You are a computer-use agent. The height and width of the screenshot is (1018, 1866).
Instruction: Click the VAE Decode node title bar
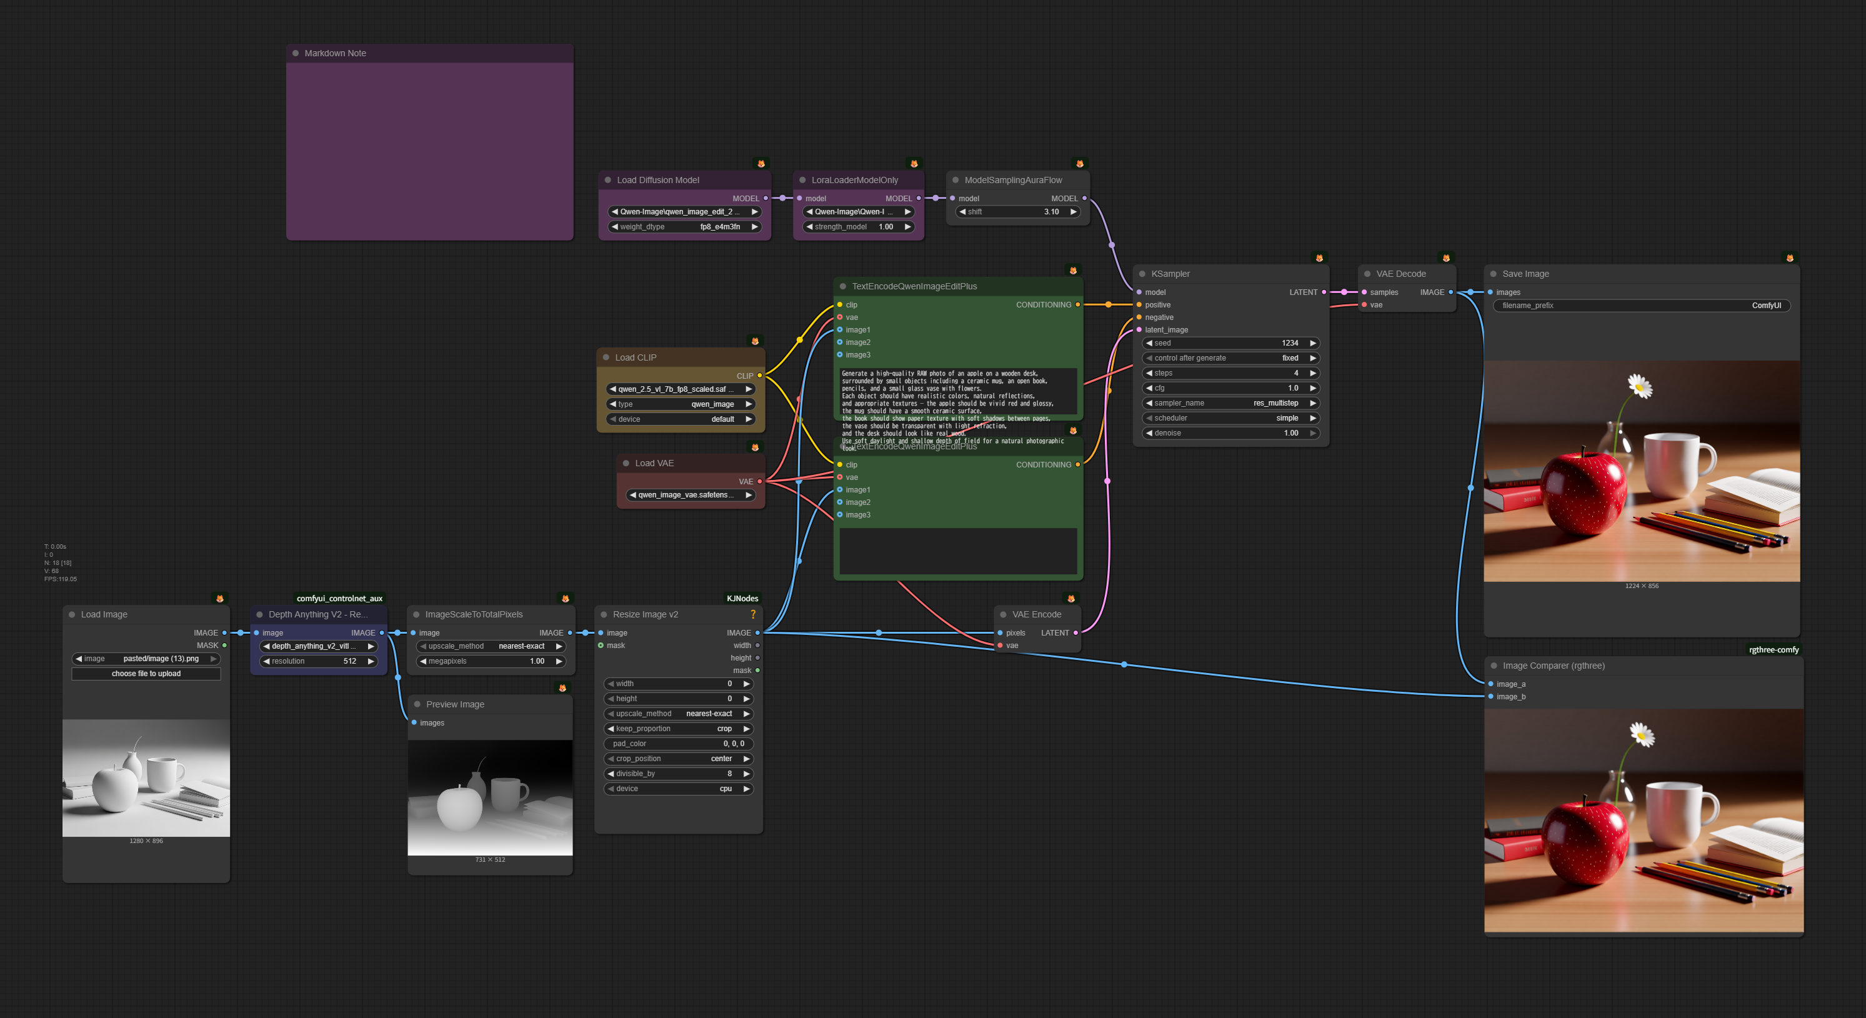(1400, 274)
